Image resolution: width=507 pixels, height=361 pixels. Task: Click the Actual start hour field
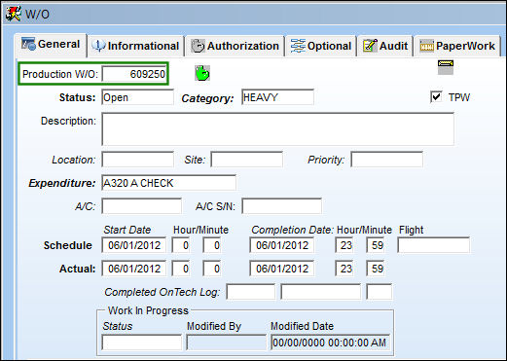pyautogui.click(x=181, y=269)
